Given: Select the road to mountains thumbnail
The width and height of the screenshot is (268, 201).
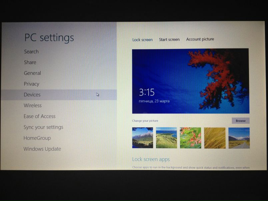Looking at the screenshot, I should [x=239, y=138].
